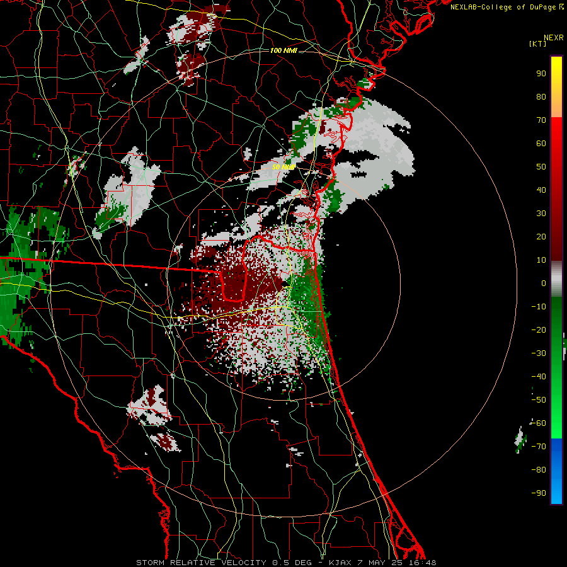Select the 60 value on the velocity scale
567x567 pixels.
click(541, 144)
